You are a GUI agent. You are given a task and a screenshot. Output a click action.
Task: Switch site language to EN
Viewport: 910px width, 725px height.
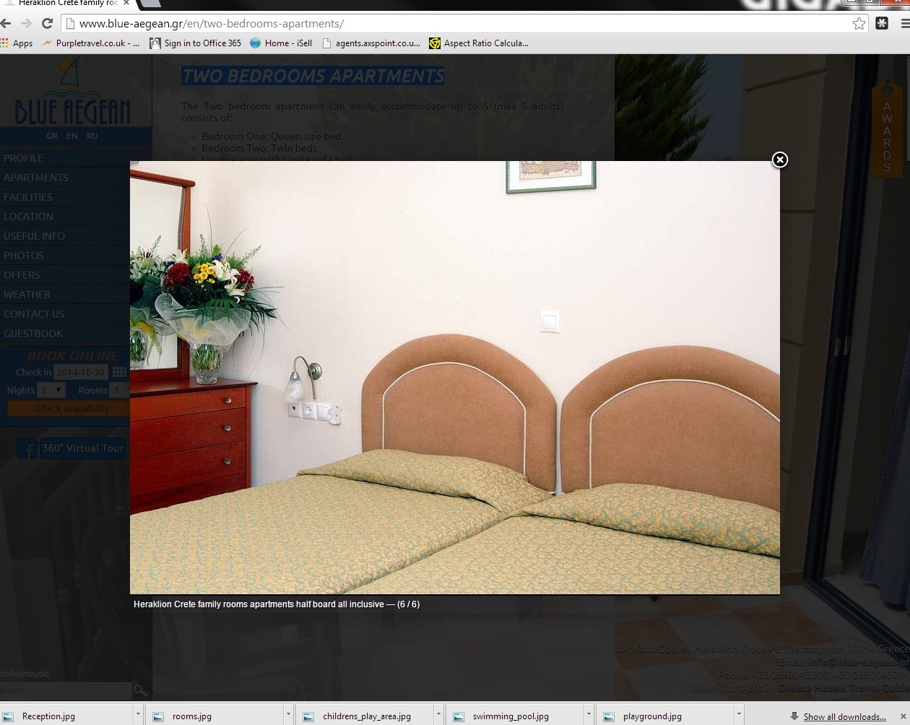pyautogui.click(x=72, y=136)
